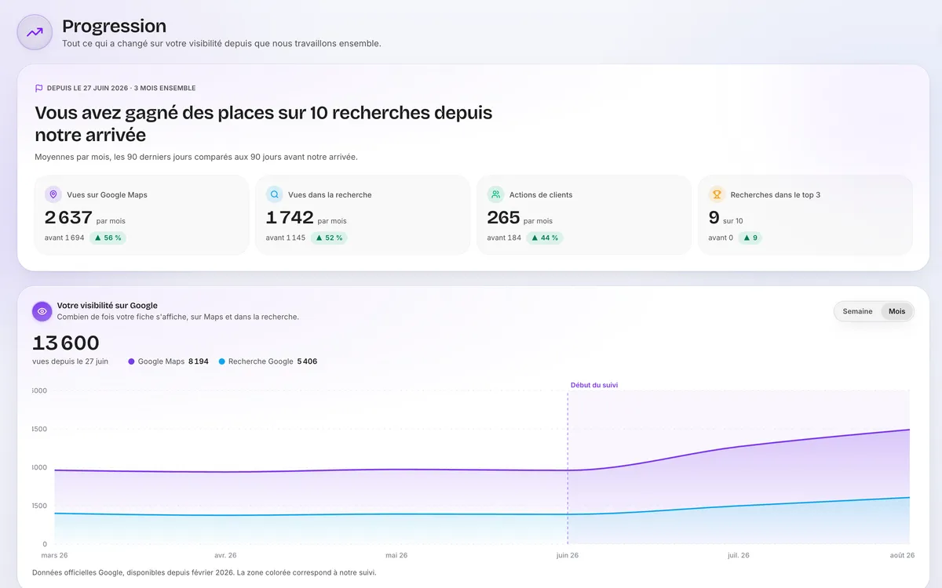
Task: Click the people icon for Actions de clients
Action: pyautogui.click(x=495, y=194)
